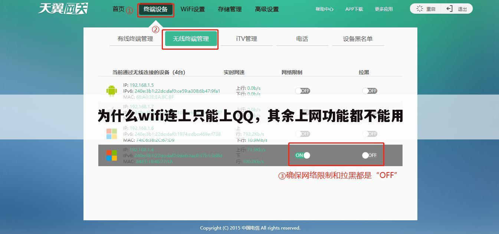
Task: Go to WiFi设置
Action: 193,9
